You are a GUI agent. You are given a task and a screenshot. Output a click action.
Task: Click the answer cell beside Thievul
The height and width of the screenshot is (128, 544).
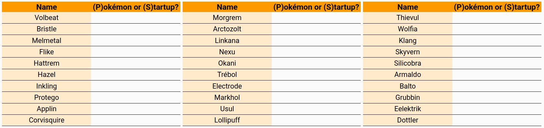pos(497,18)
